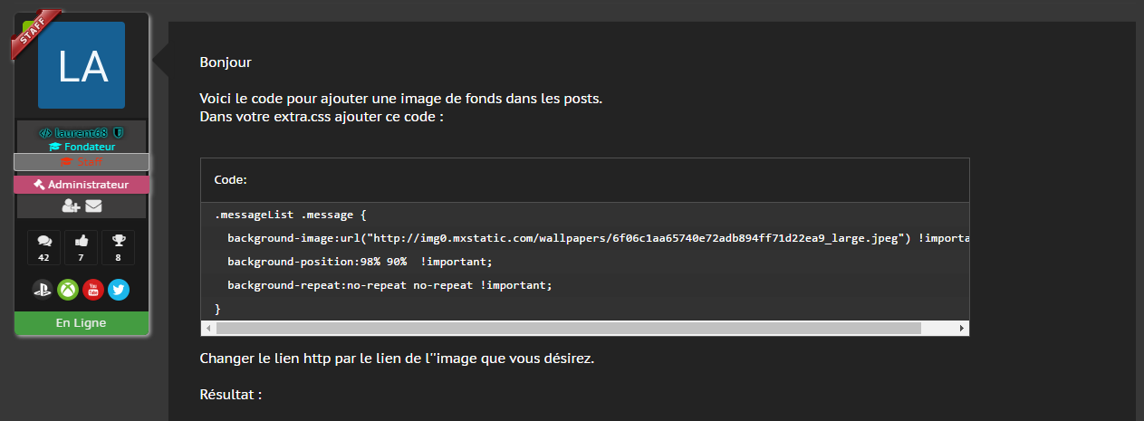Click the envelope message icon
Image resolution: width=1144 pixels, height=421 pixels.
(93, 206)
